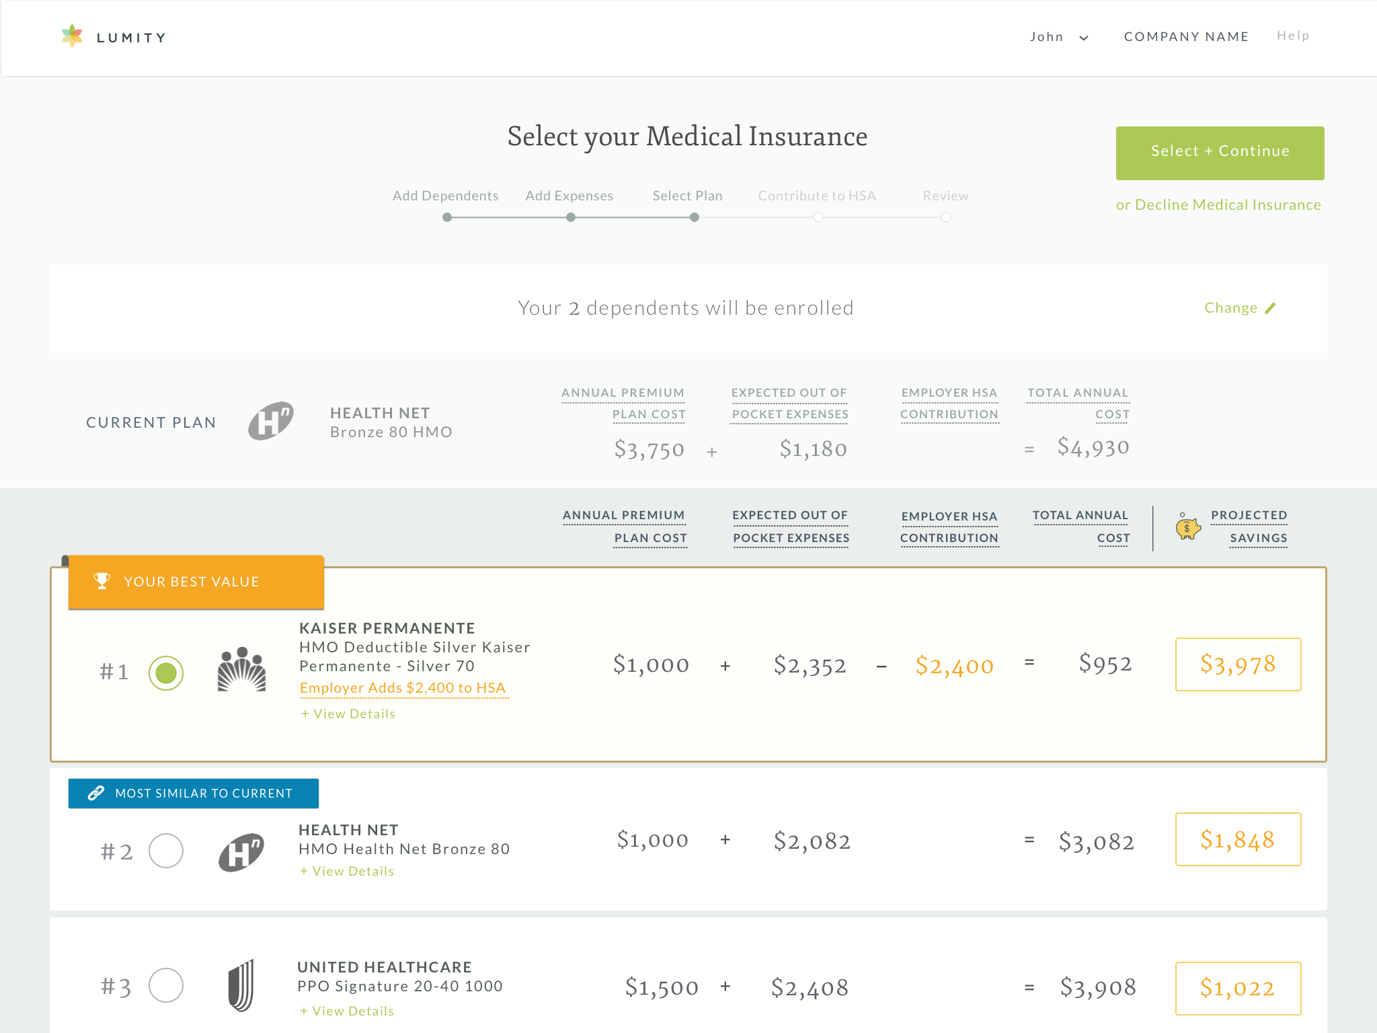Click the Add Expenses progress dot
The image size is (1377, 1033).
coord(571,217)
